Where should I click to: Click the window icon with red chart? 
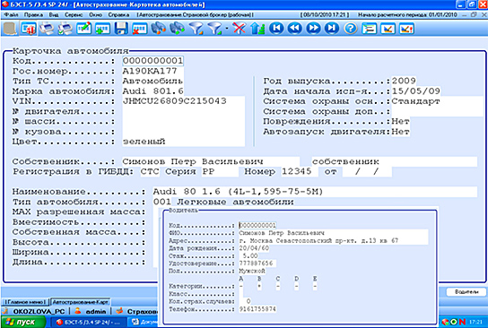29,29
